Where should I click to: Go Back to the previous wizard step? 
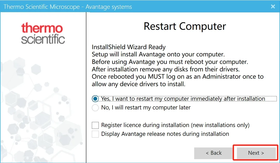[214, 153]
